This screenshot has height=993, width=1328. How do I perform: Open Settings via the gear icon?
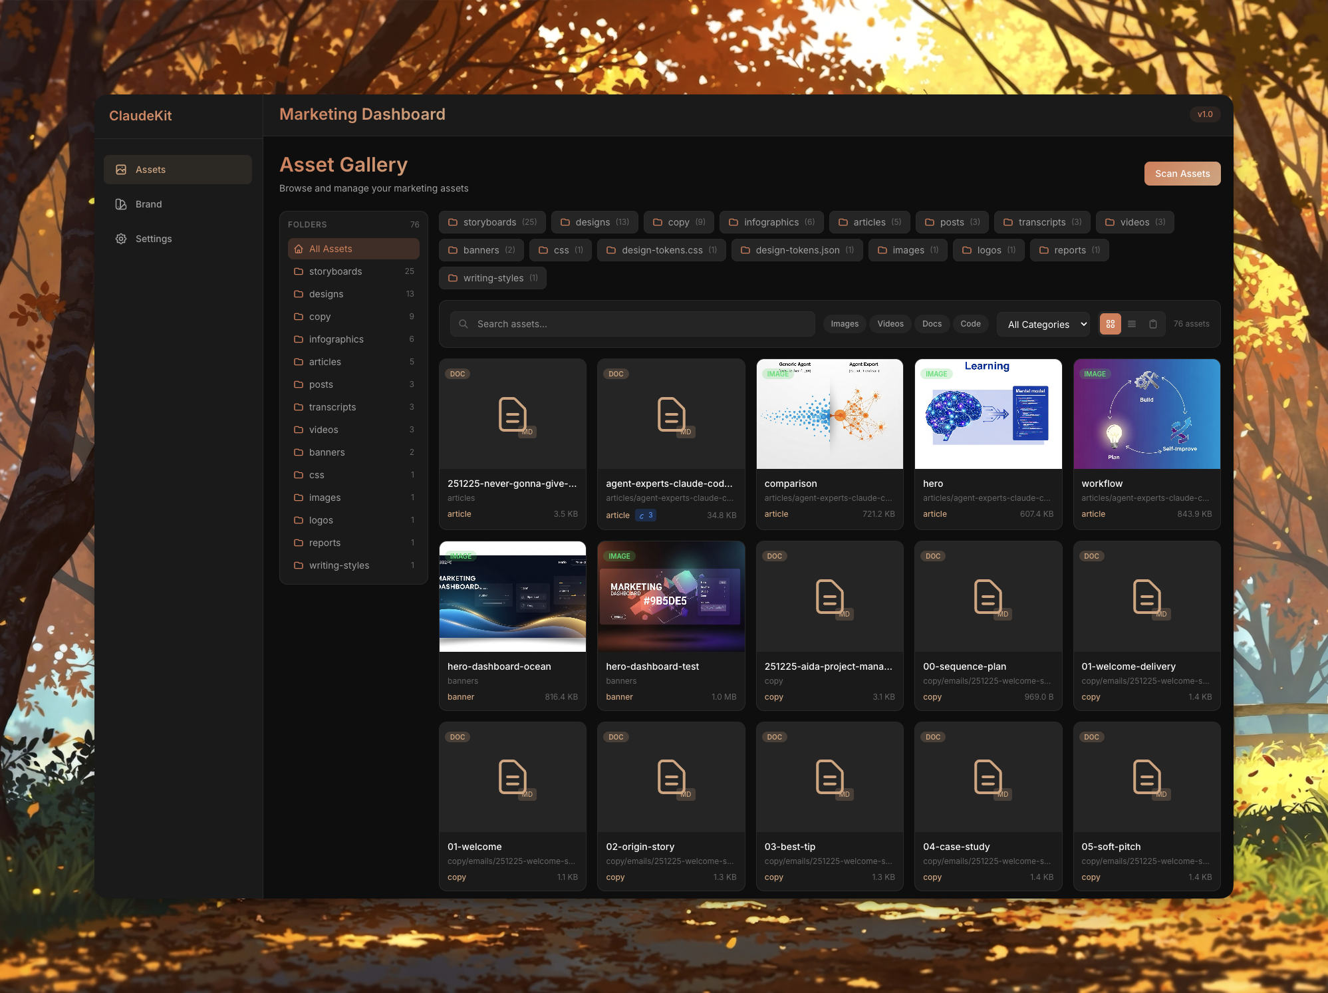tap(121, 239)
